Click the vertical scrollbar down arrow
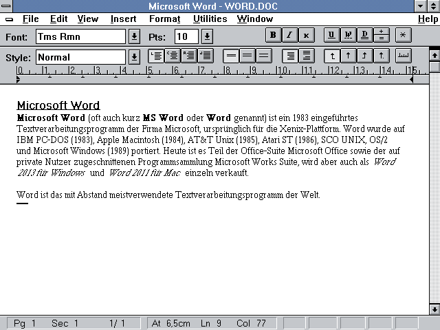440x330 pixels. (434, 309)
